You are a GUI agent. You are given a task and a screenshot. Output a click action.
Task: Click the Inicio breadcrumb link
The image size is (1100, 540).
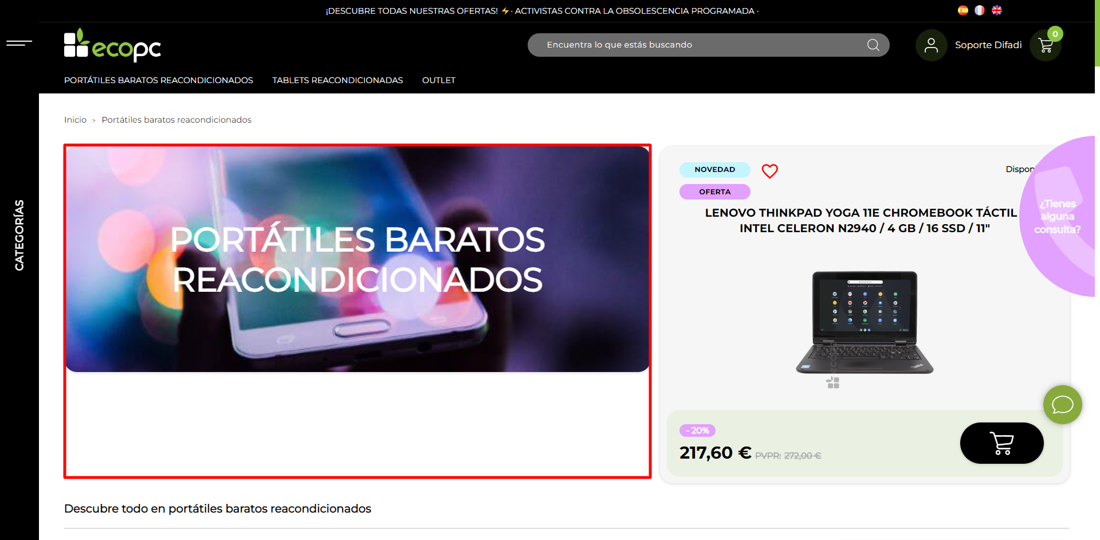click(75, 120)
